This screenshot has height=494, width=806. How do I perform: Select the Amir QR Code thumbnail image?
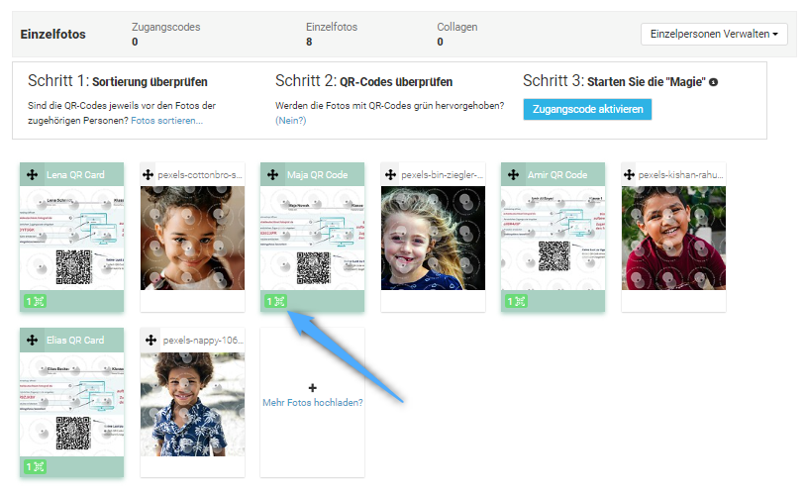[x=554, y=238]
